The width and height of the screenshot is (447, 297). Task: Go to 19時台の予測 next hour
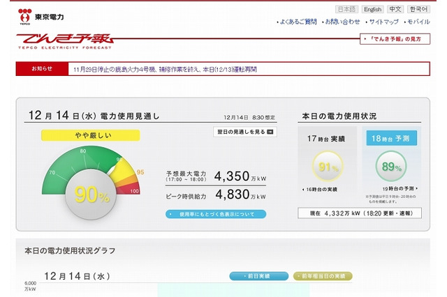point(400,188)
